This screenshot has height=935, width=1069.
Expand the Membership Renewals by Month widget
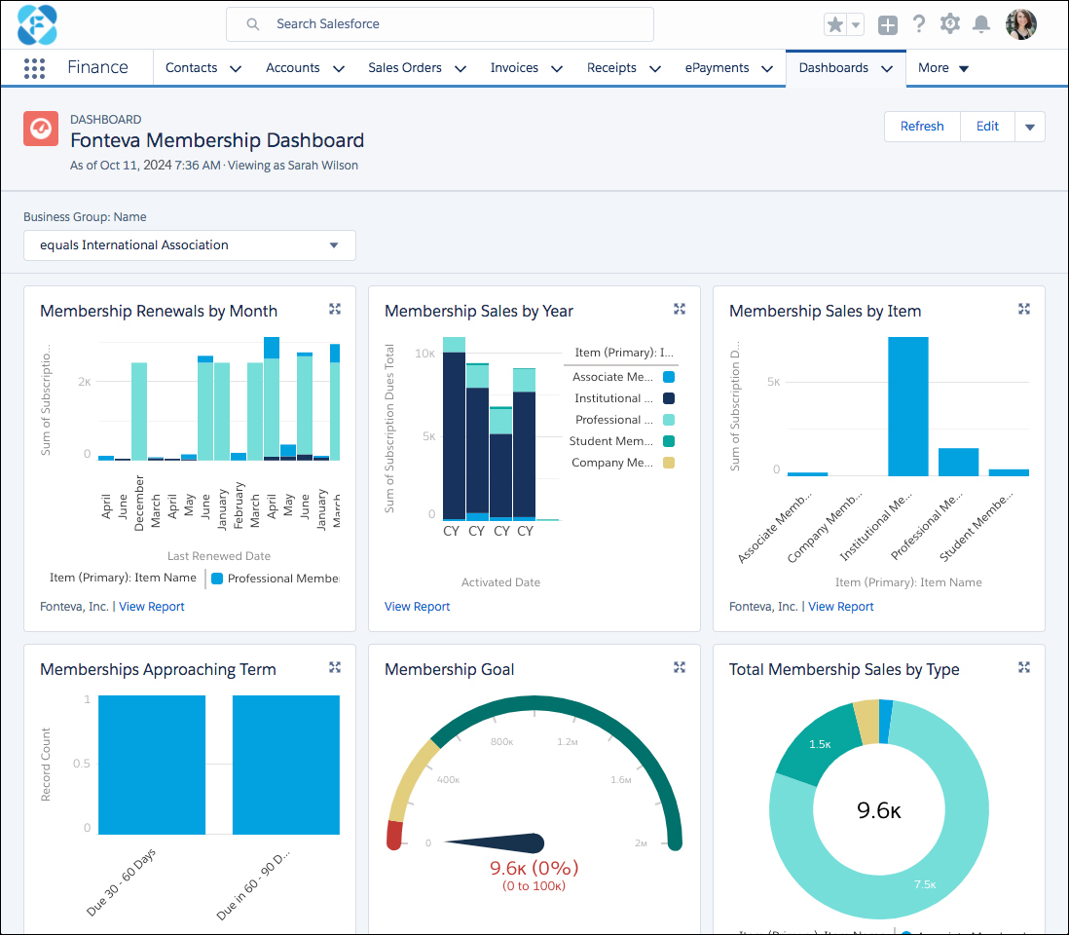pos(334,308)
